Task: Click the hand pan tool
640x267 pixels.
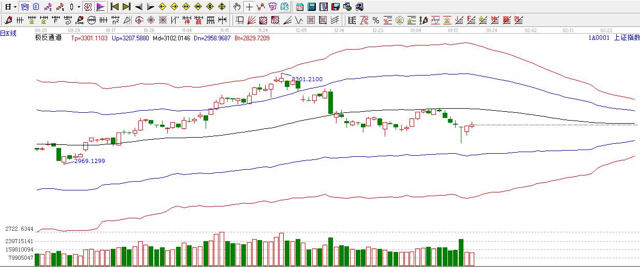Action: click(237, 7)
